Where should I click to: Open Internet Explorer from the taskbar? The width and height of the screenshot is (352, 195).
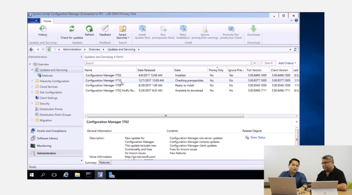pos(66,175)
